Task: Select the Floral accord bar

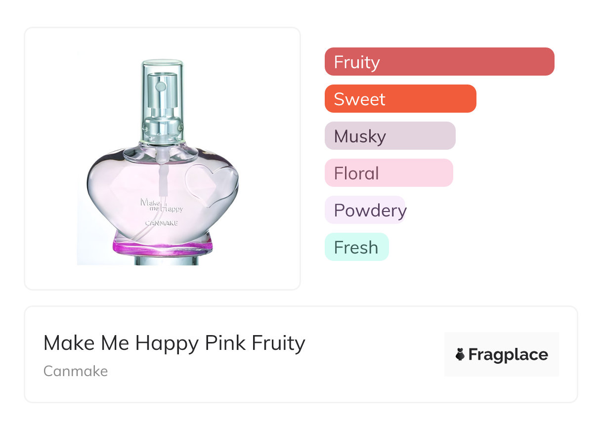Action: click(388, 173)
